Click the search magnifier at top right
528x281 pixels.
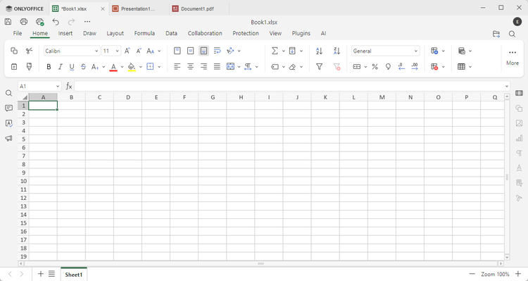click(512, 34)
